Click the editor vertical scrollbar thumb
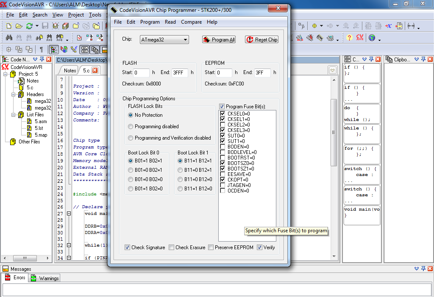This screenshot has height=297, width=434. (334, 132)
